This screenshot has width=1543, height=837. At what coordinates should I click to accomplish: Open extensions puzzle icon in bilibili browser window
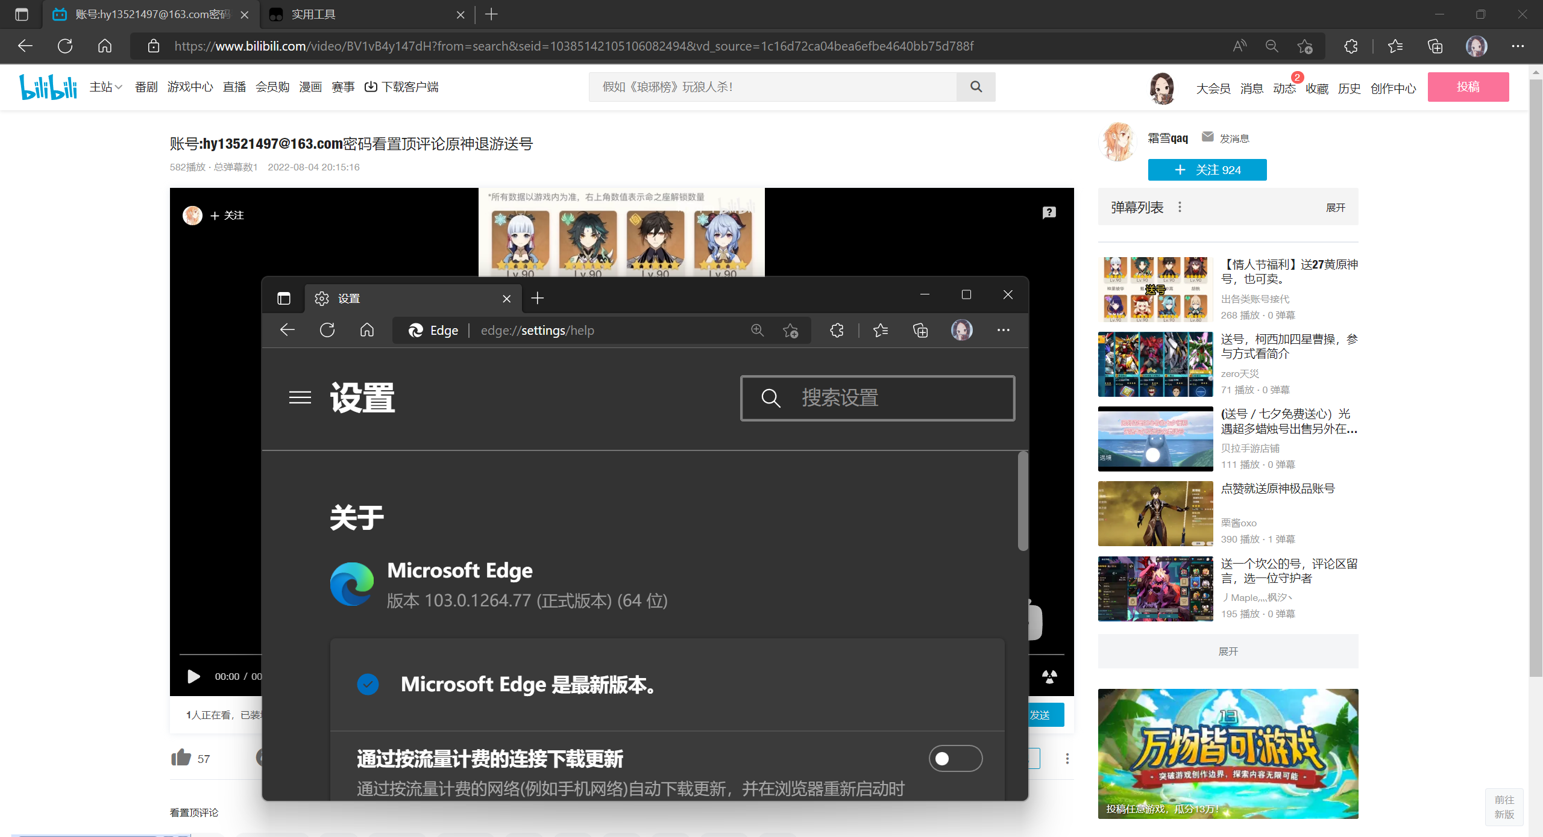(1351, 46)
